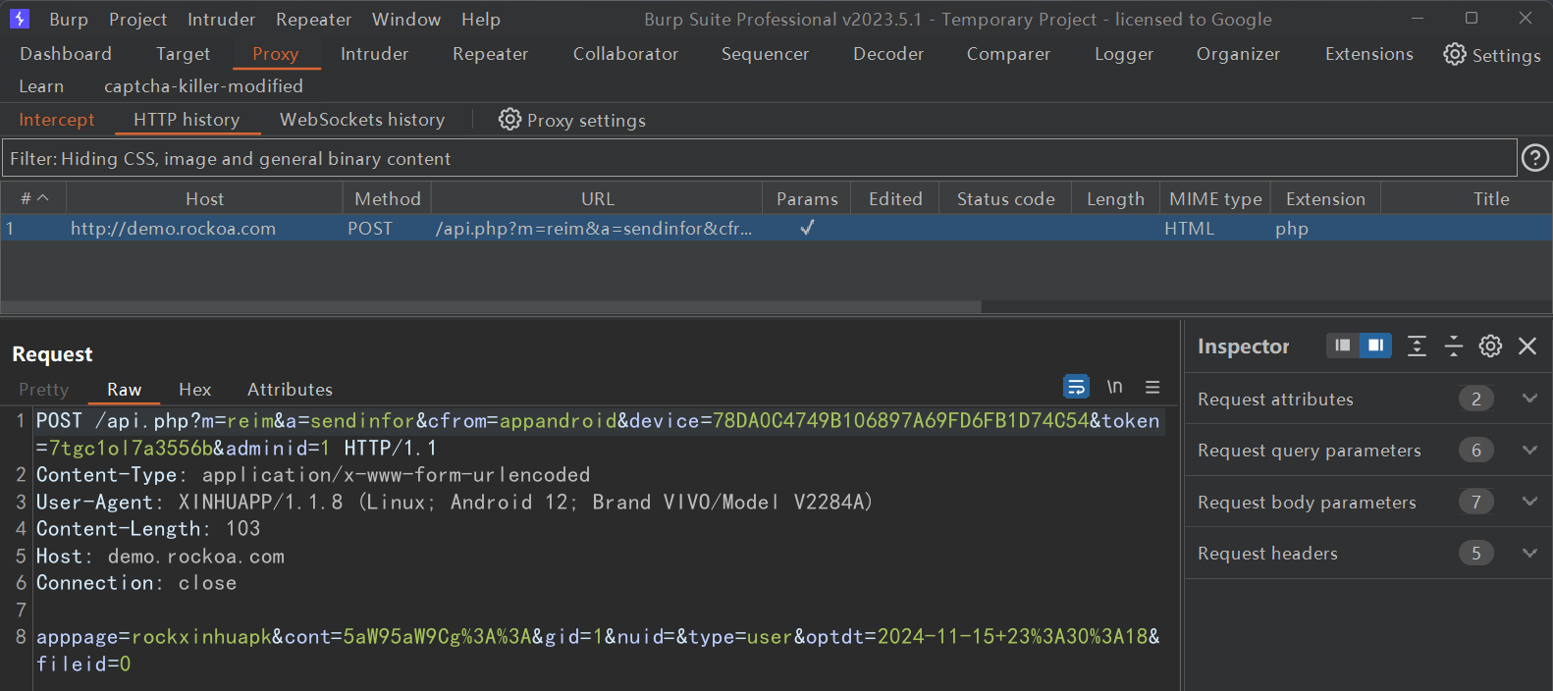The height and width of the screenshot is (691, 1553).
Task: Sort history by Status code column
Action: point(1005,198)
